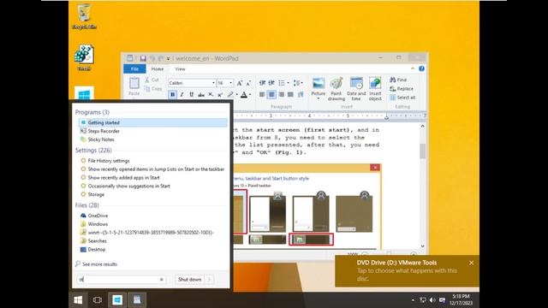Open the Calibri font family dropdown
The height and width of the screenshot is (308, 548).
point(213,83)
